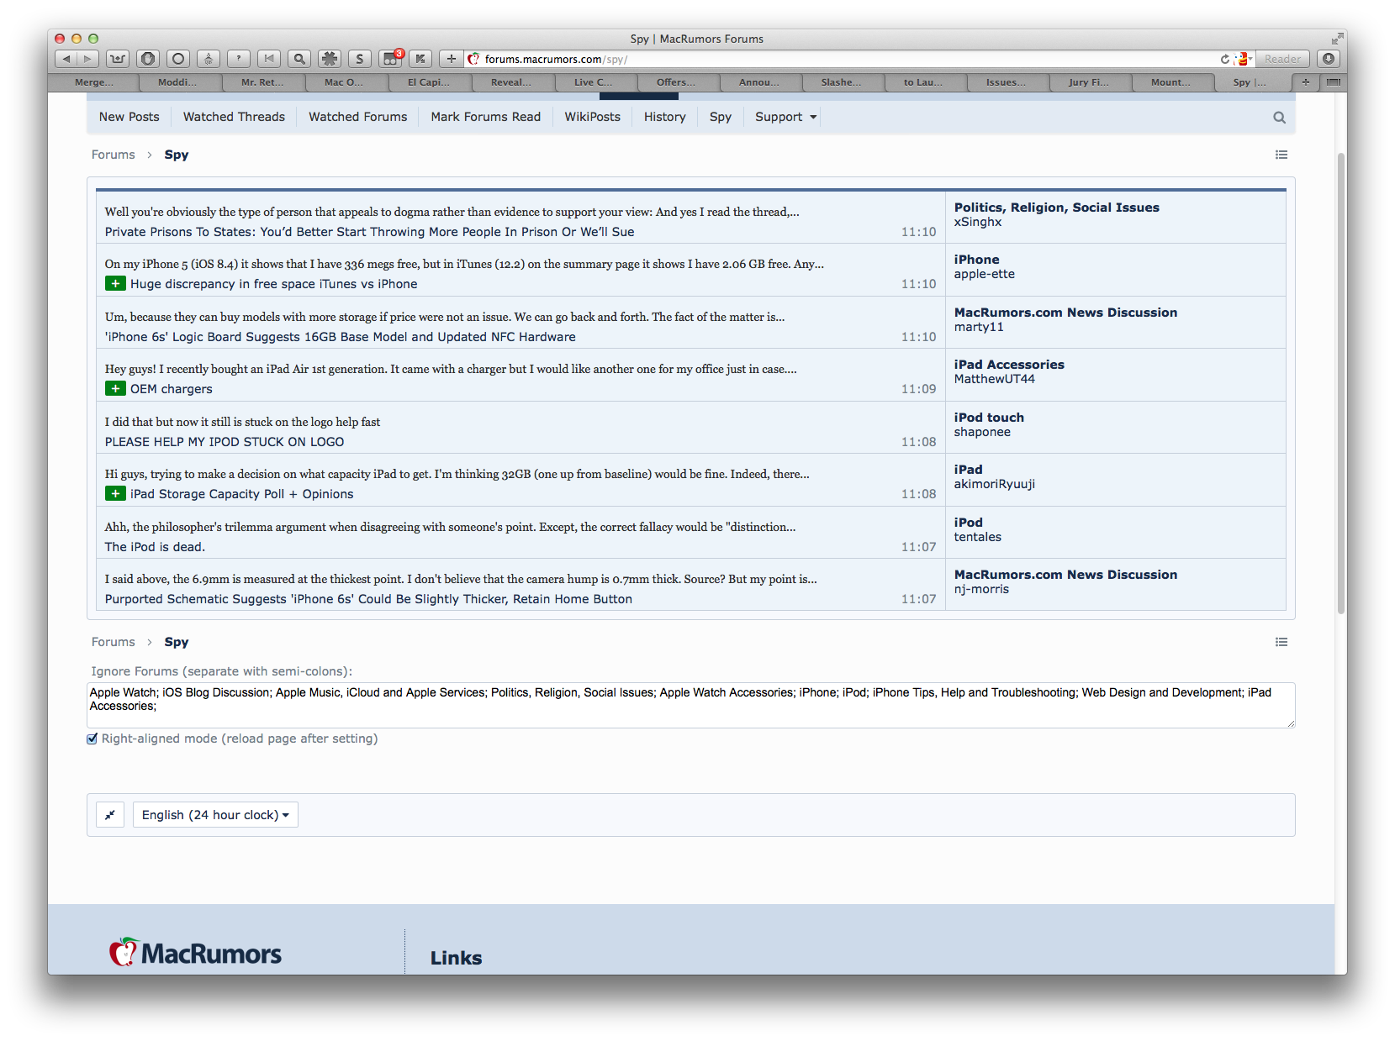Open the iPod touch forum link
The height and width of the screenshot is (1041, 1395).
989,418
